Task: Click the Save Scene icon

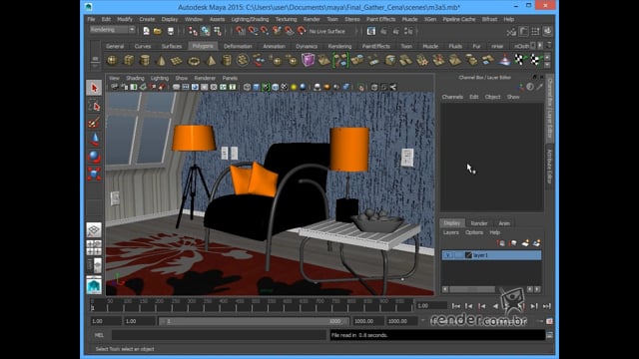Action: [171, 31]
